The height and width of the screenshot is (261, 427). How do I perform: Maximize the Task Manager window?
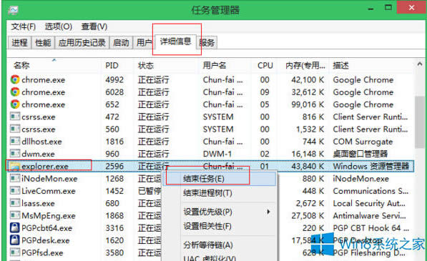tap(388, 8)
